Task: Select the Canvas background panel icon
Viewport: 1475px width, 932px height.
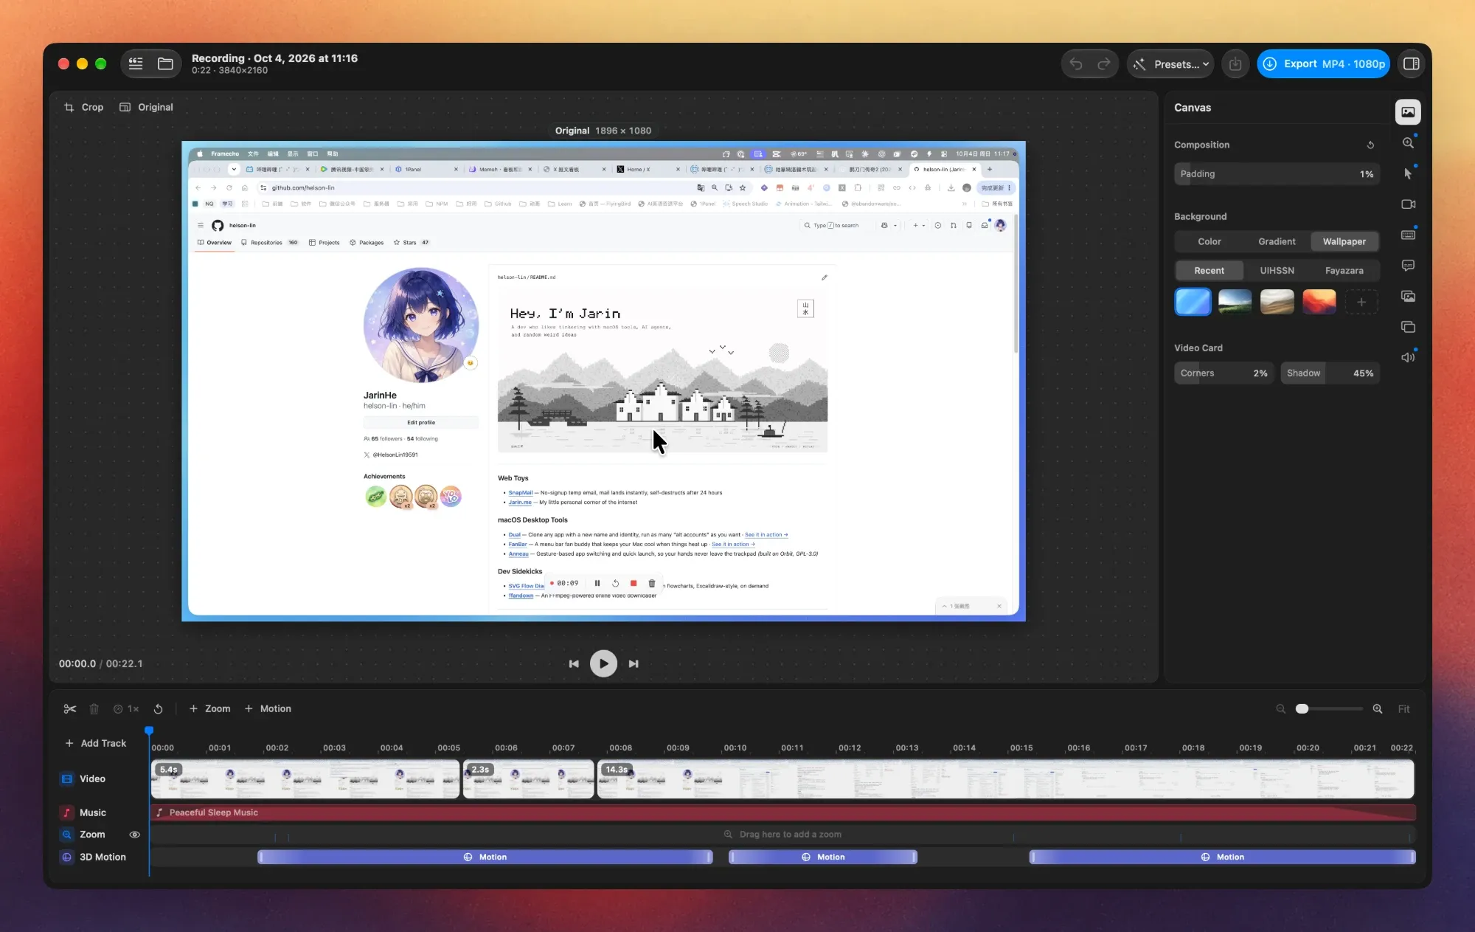Action: point(1408,112)
